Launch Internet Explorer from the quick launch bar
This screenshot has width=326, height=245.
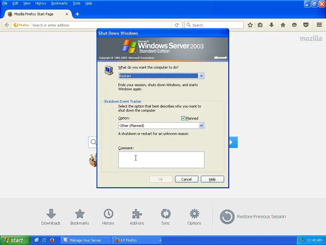click(45, 240)
